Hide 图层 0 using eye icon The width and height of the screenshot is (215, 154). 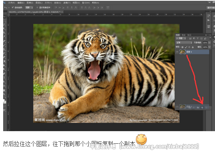point(177,52)
